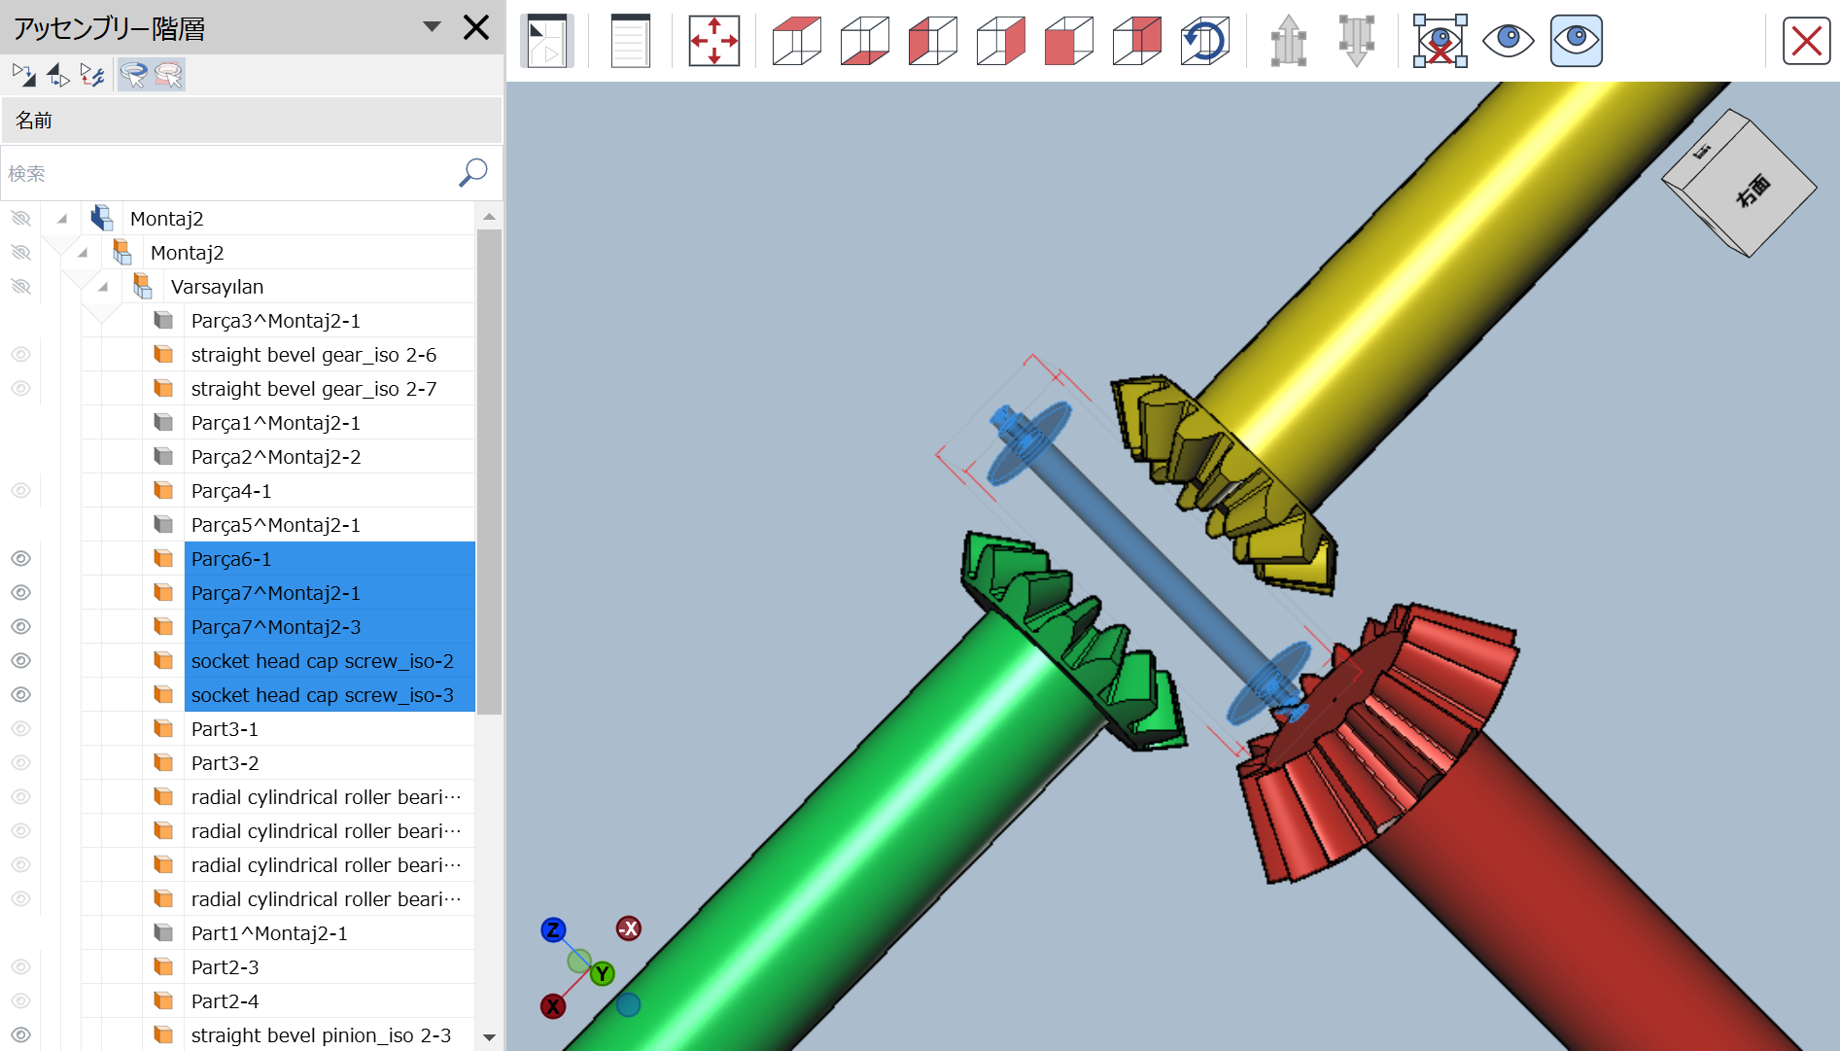1840x1051 pixels.
Task: Toggle the assembly hierarchy panel icon
Action: tap(547, 41)
